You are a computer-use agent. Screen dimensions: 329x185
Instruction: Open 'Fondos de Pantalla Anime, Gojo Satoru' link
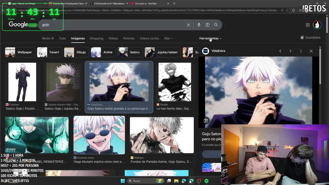click(x=161, y=162)
